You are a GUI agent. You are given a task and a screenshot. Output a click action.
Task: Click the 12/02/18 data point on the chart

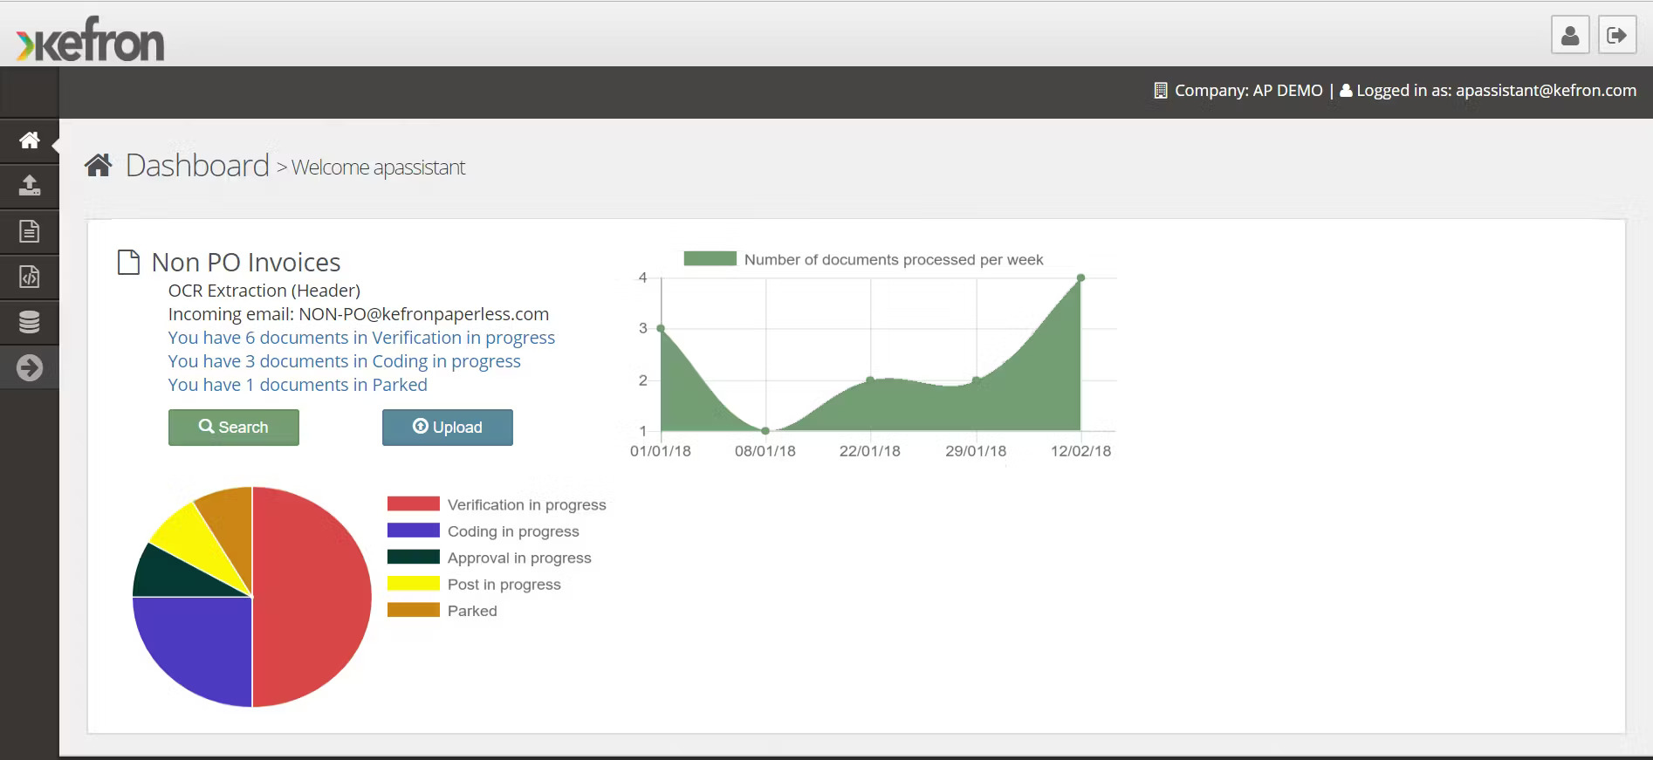1080,278
